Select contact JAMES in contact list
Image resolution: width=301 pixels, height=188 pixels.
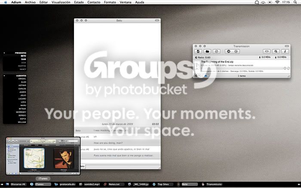[x=23, y=92]
